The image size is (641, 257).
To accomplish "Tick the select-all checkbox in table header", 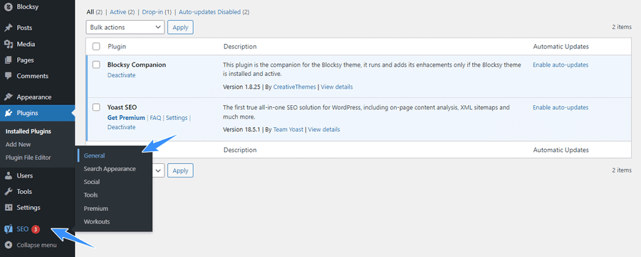I will pyautogui.click(x=96, y=46).
